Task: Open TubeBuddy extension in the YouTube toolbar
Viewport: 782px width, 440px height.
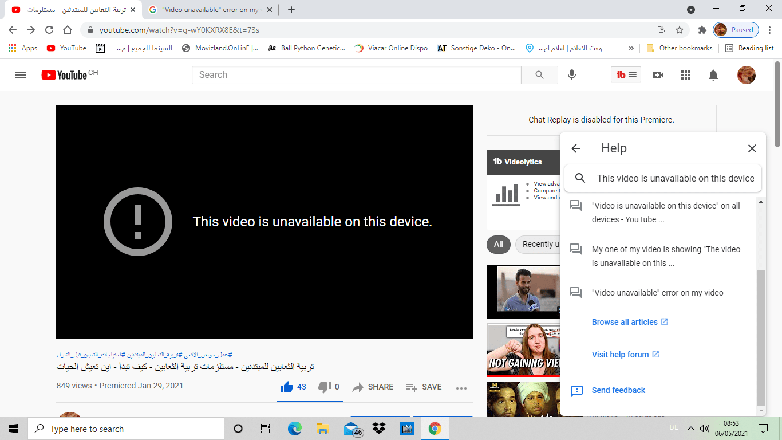Action: [626, 74]
